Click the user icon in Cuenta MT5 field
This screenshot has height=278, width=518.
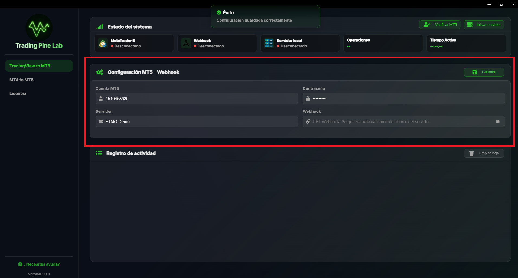101,98
